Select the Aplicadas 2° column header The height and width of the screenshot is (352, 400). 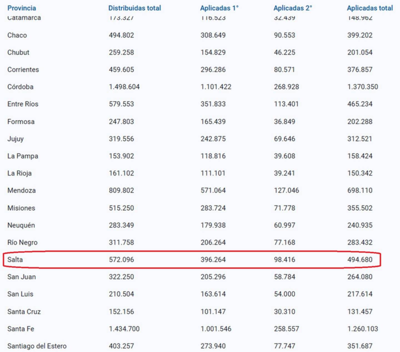tap(292, 8)
